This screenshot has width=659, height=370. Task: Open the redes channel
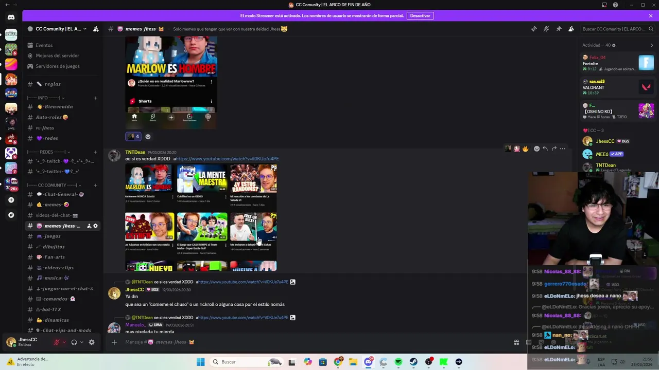[x=62, y=138]
